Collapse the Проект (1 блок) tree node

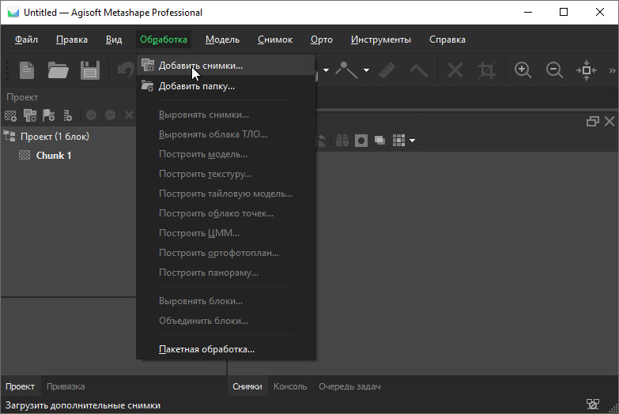[9, 136]
